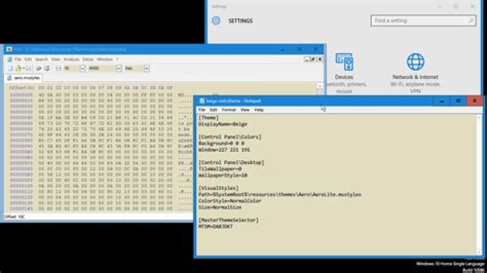Open Notepad Format menu

click(229, 110)
